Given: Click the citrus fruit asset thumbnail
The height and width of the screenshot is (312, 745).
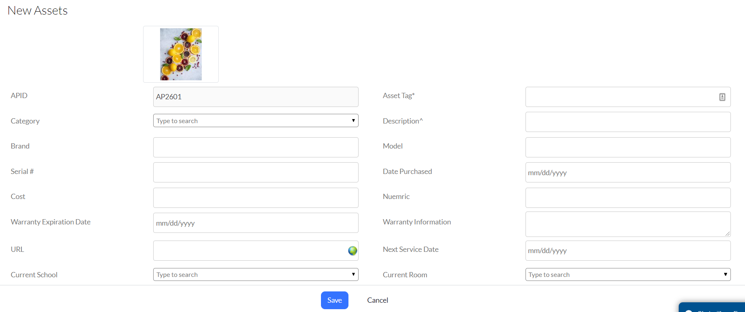Looking at the screenshot, I should [x=181, y=54].
